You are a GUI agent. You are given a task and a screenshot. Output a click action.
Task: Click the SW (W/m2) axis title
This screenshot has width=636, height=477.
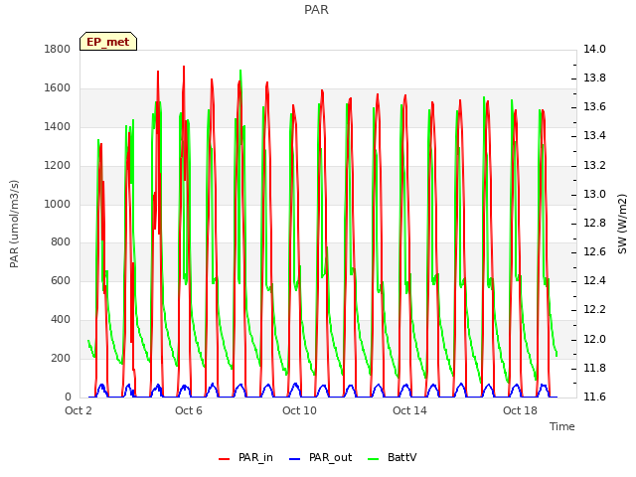pyautogui.click(x=622, y=224)
